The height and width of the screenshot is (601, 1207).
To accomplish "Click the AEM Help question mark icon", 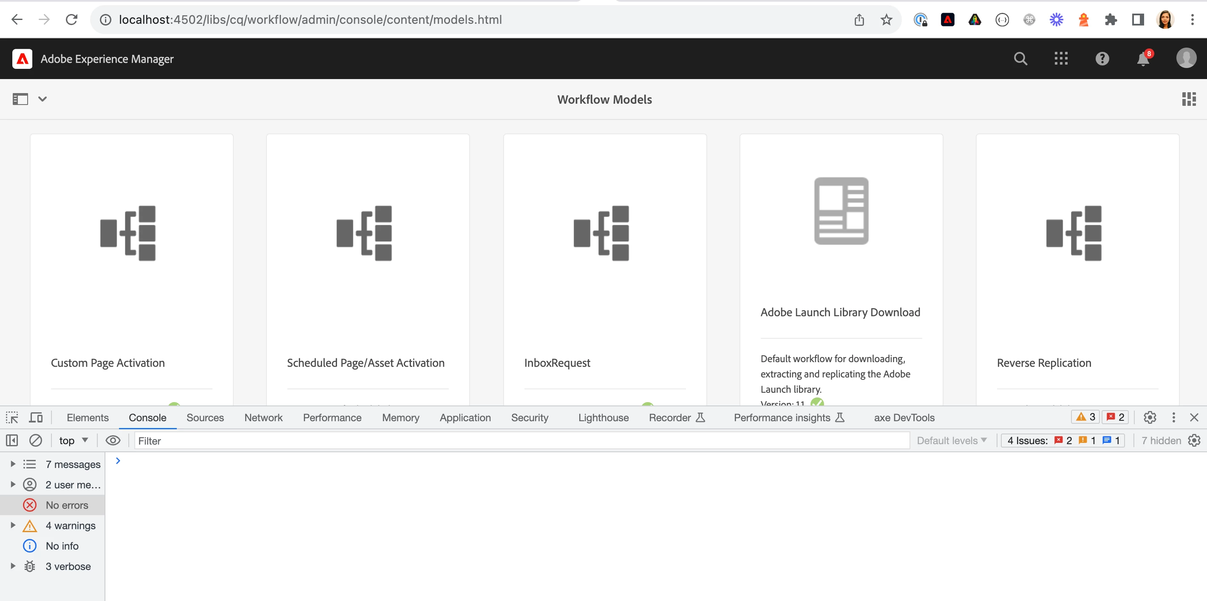I will 1102,59.
